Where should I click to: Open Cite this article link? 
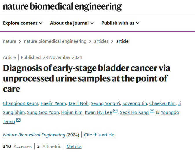(x=99, y=135)
